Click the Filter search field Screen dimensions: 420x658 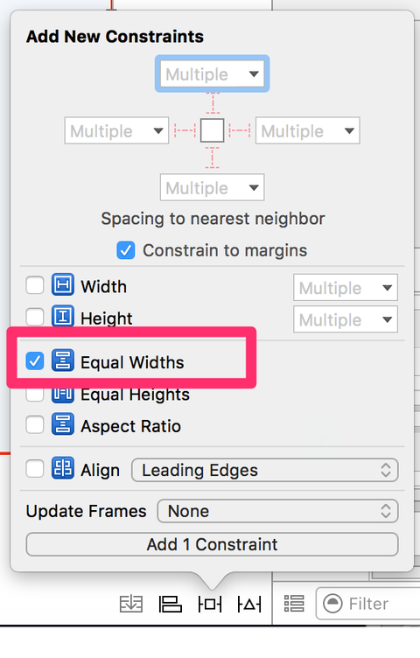pos(368,604)
